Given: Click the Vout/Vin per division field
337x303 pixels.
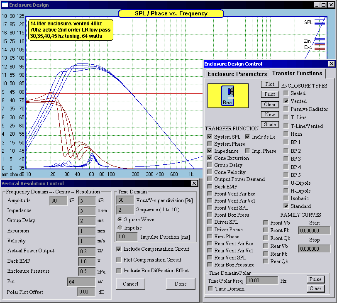Looking at the screenshot, I should click(x=125, y=200).
